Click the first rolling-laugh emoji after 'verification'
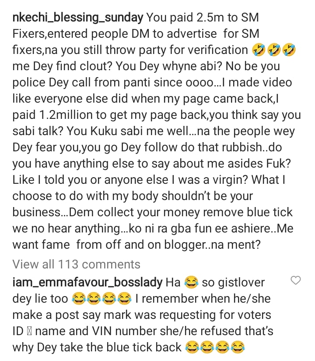 (259, 50)
